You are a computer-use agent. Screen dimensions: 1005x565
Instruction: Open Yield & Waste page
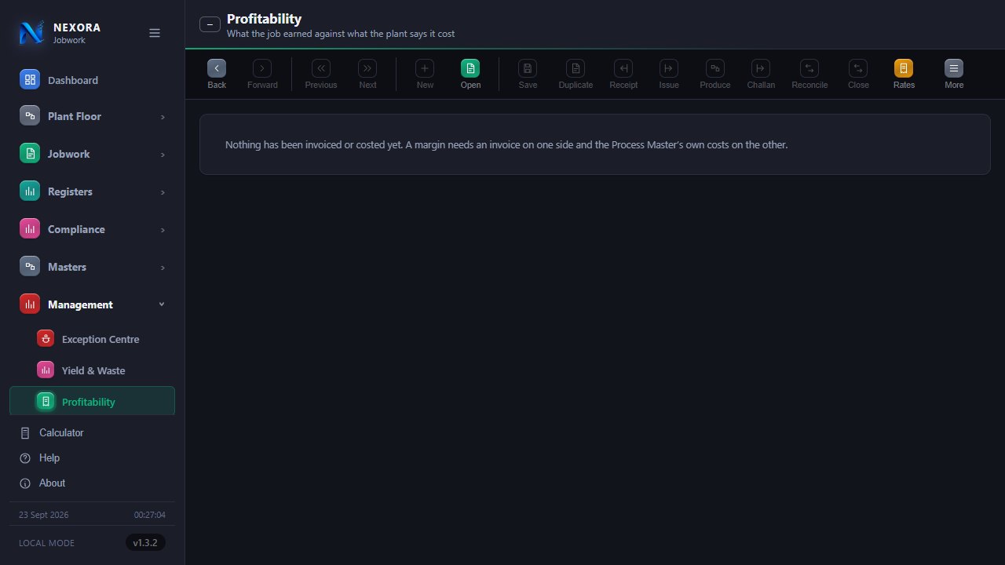point(93,370)
